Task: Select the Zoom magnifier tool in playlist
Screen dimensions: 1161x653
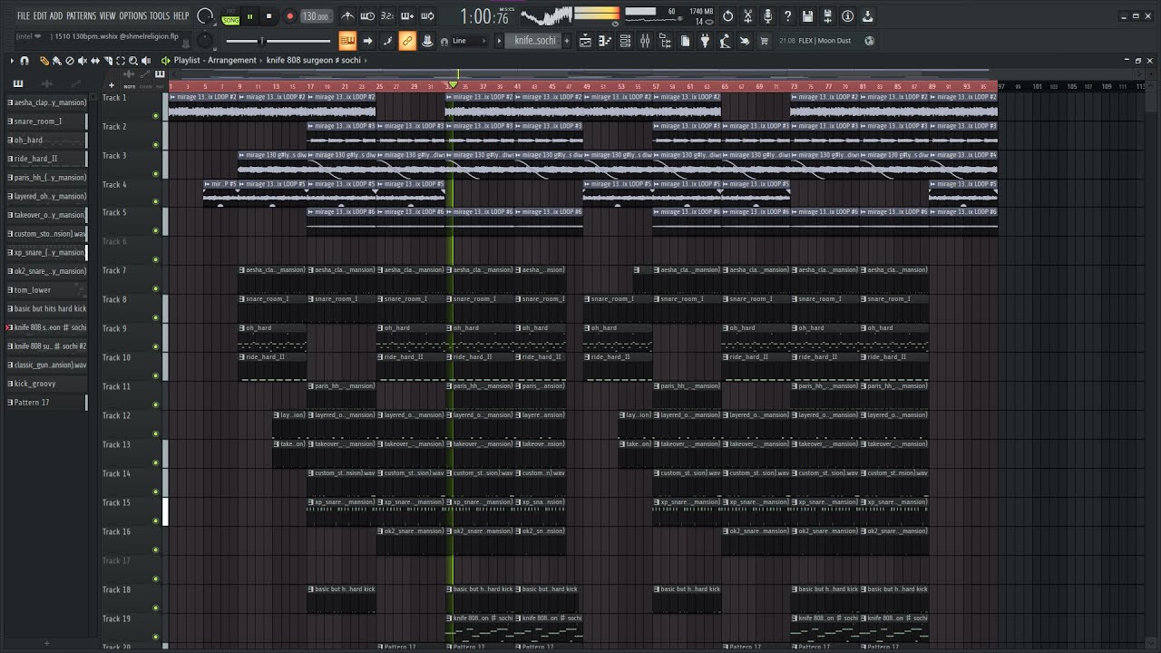Action: (133, 61)
